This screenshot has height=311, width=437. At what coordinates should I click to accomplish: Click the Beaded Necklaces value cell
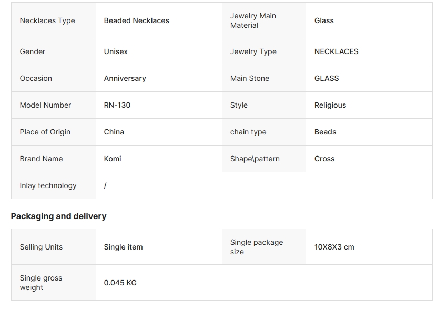[137, 20]
